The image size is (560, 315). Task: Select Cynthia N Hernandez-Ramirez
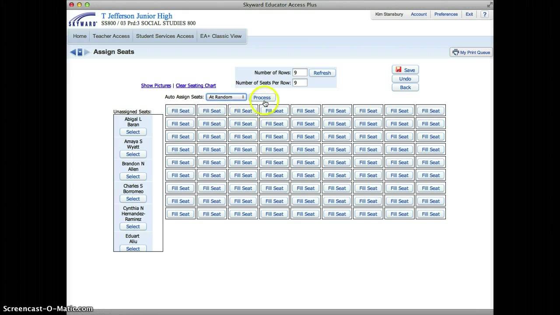(133, 227)
